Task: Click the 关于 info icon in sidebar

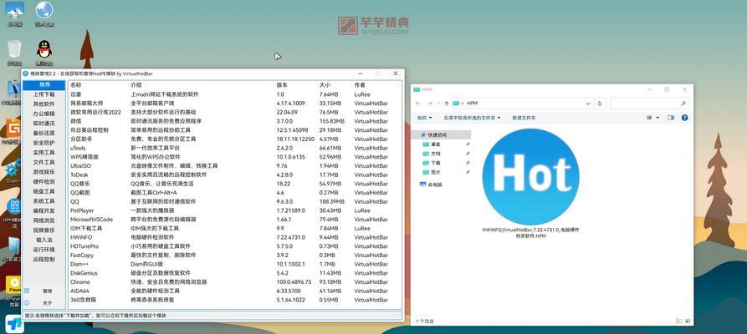Action: 26,302
